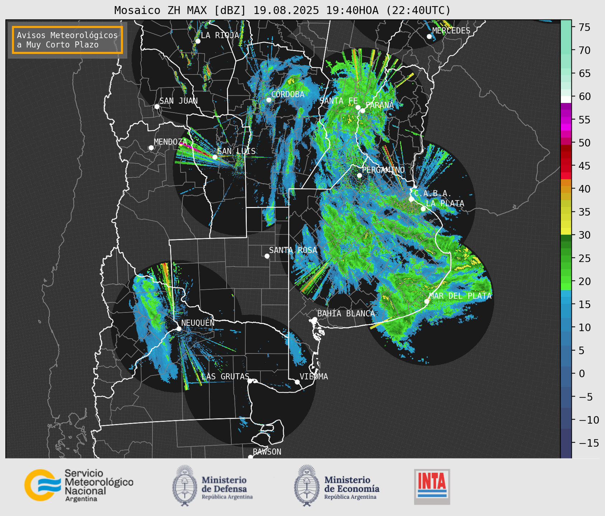Viewport: 605px width, 516px height.
Task: Click the Mercedes city label
Action: tap(451, 31)
